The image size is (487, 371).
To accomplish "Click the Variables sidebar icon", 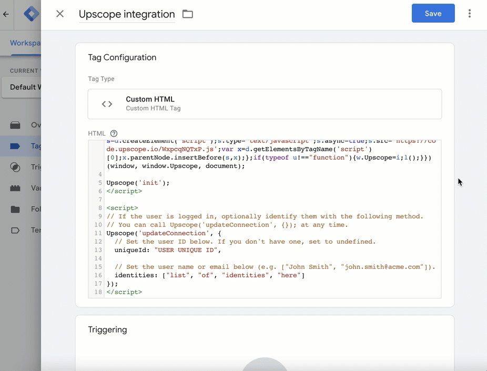I will [16, 188].
